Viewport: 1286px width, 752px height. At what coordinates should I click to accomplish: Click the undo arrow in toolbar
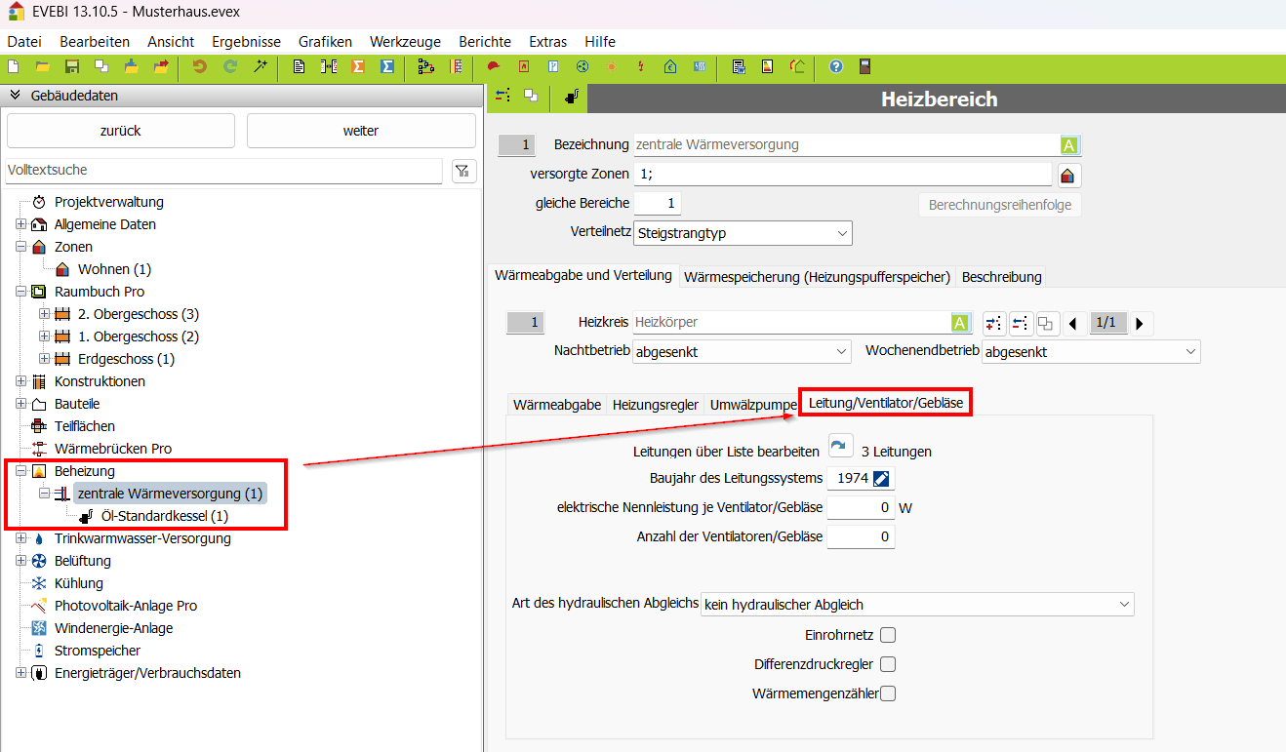(200, 67)
